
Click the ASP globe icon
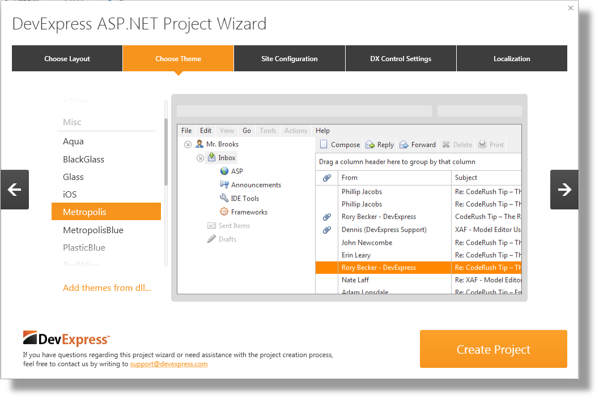click(224, 171)
